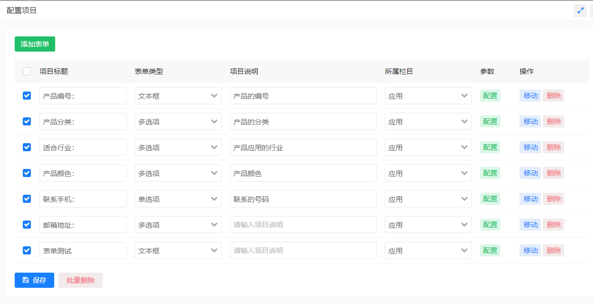The height and width of the screenshot is (304, 593).
Task: Click 移动 in the 产品分类 row
Action: [x=530, y=121]
